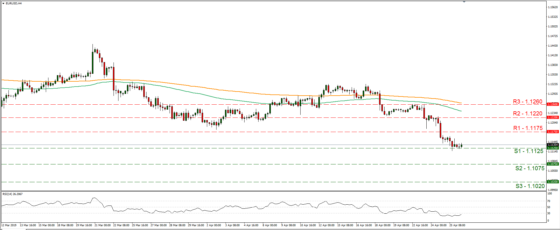Click the 1.14725 price scale value
Image resolution: width=560 pixels, height=230 pixels.
[x=553, y=36]
